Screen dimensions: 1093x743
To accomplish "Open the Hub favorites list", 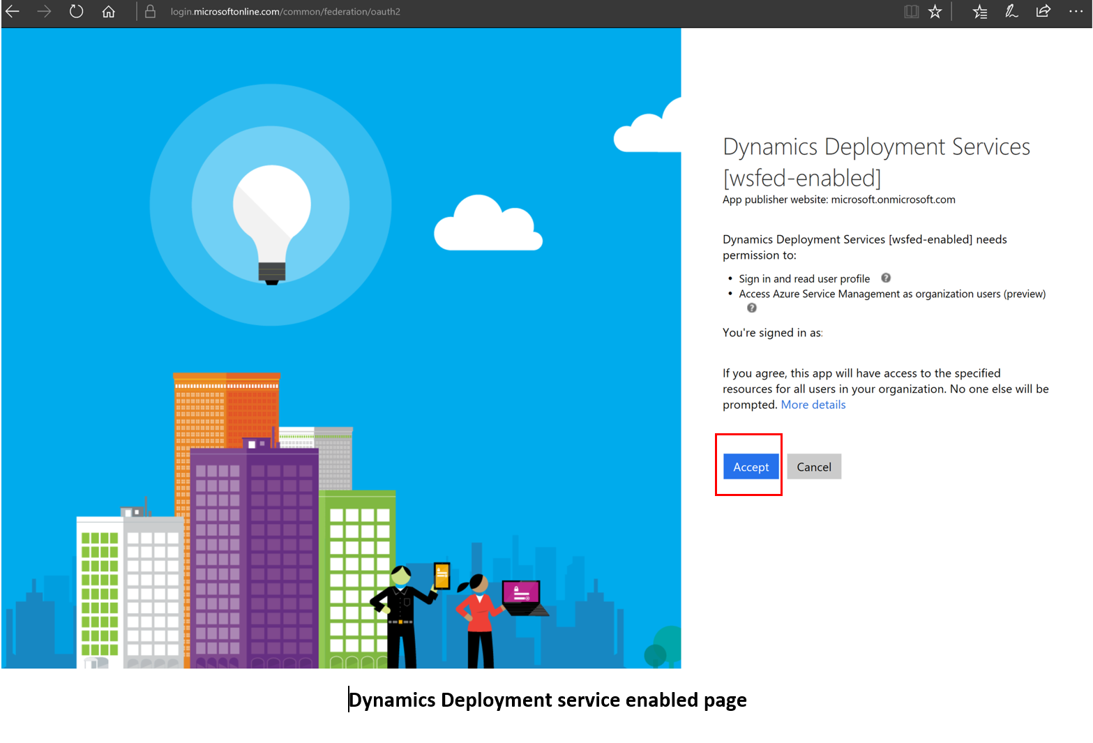I will pos(980,11).
